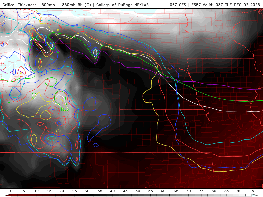
Task: Pick the '25' label on the RH scale
Action: pyautogui.click(x=75, y=191)
